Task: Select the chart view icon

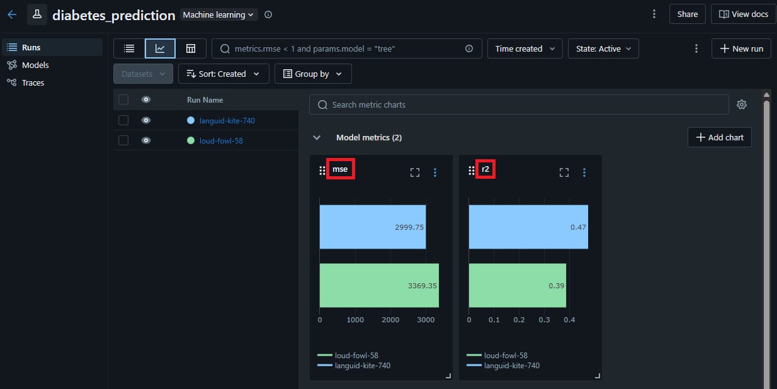Action: tap(160, 48)
